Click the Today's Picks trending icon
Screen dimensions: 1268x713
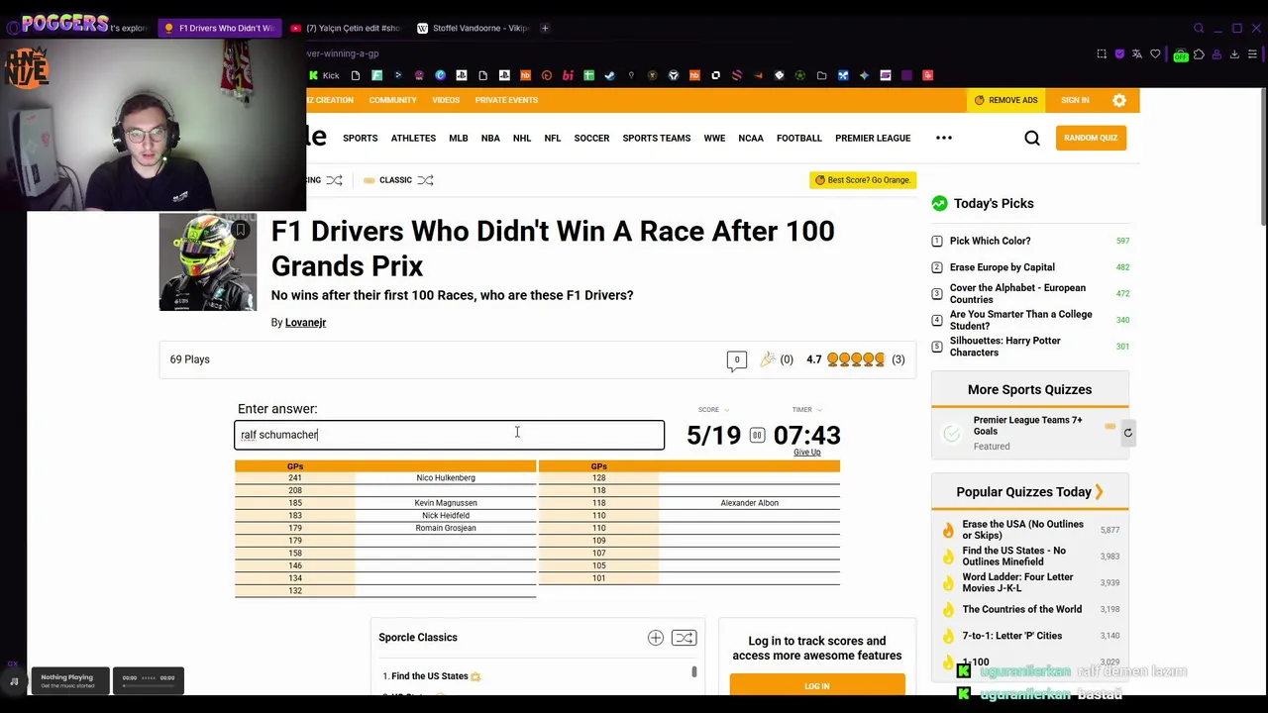[939, 203]
